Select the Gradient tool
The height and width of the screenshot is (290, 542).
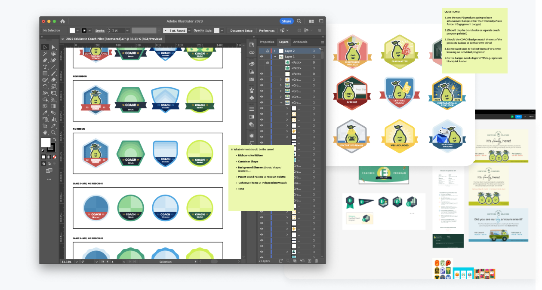tap(53, 107)
